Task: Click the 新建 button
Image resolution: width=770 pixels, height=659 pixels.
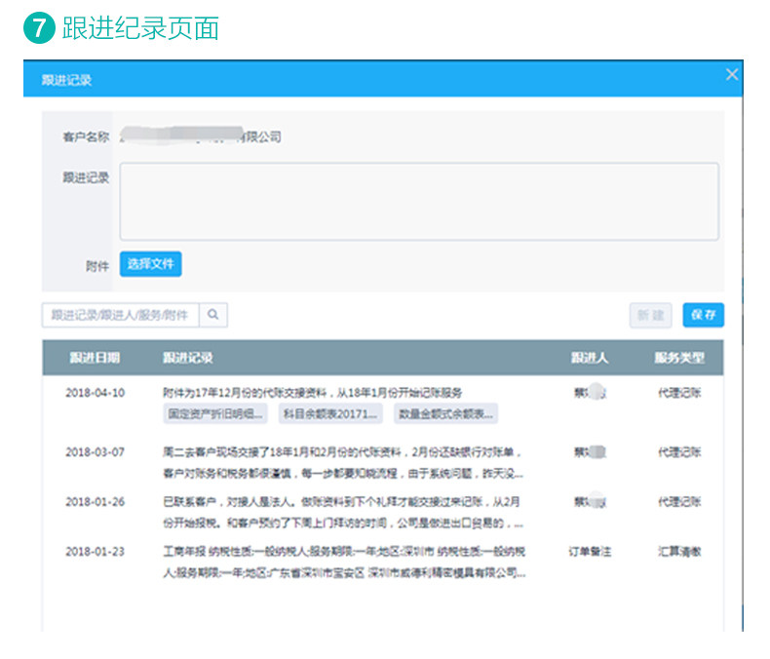Action: 651,315
